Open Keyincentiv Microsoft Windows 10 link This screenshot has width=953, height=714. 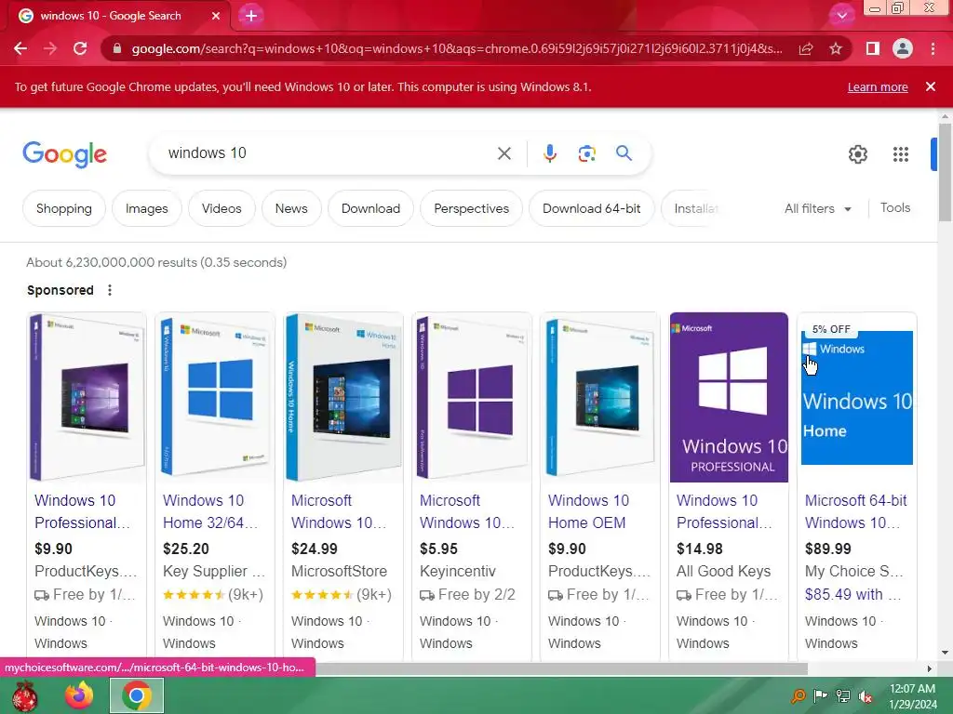click(467, 511)
